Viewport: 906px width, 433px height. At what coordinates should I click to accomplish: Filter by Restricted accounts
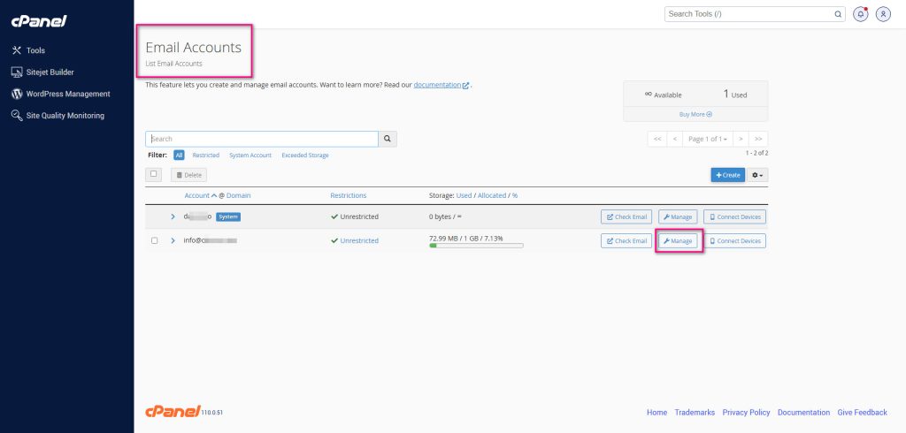[205, 156]
